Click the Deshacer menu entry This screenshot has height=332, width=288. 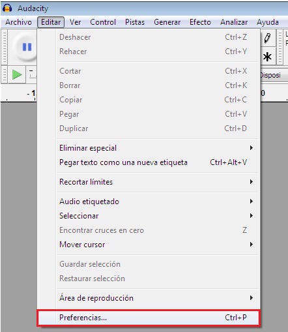coord(149,37)
